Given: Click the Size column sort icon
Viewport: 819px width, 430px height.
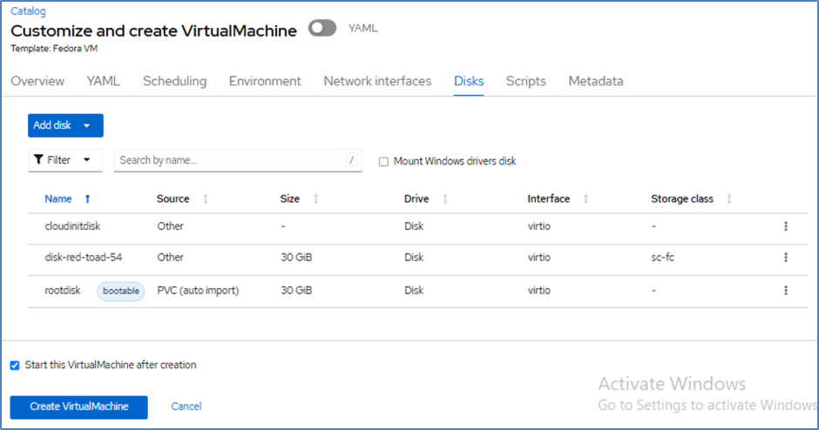Looking at the screenshot, I should 315,199.
